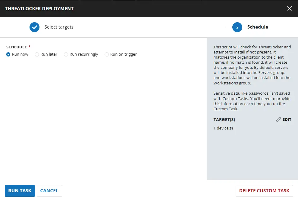The image size is (298, 201).
Task: Click the TARGET(S) heading
Action: coord(224,120)
